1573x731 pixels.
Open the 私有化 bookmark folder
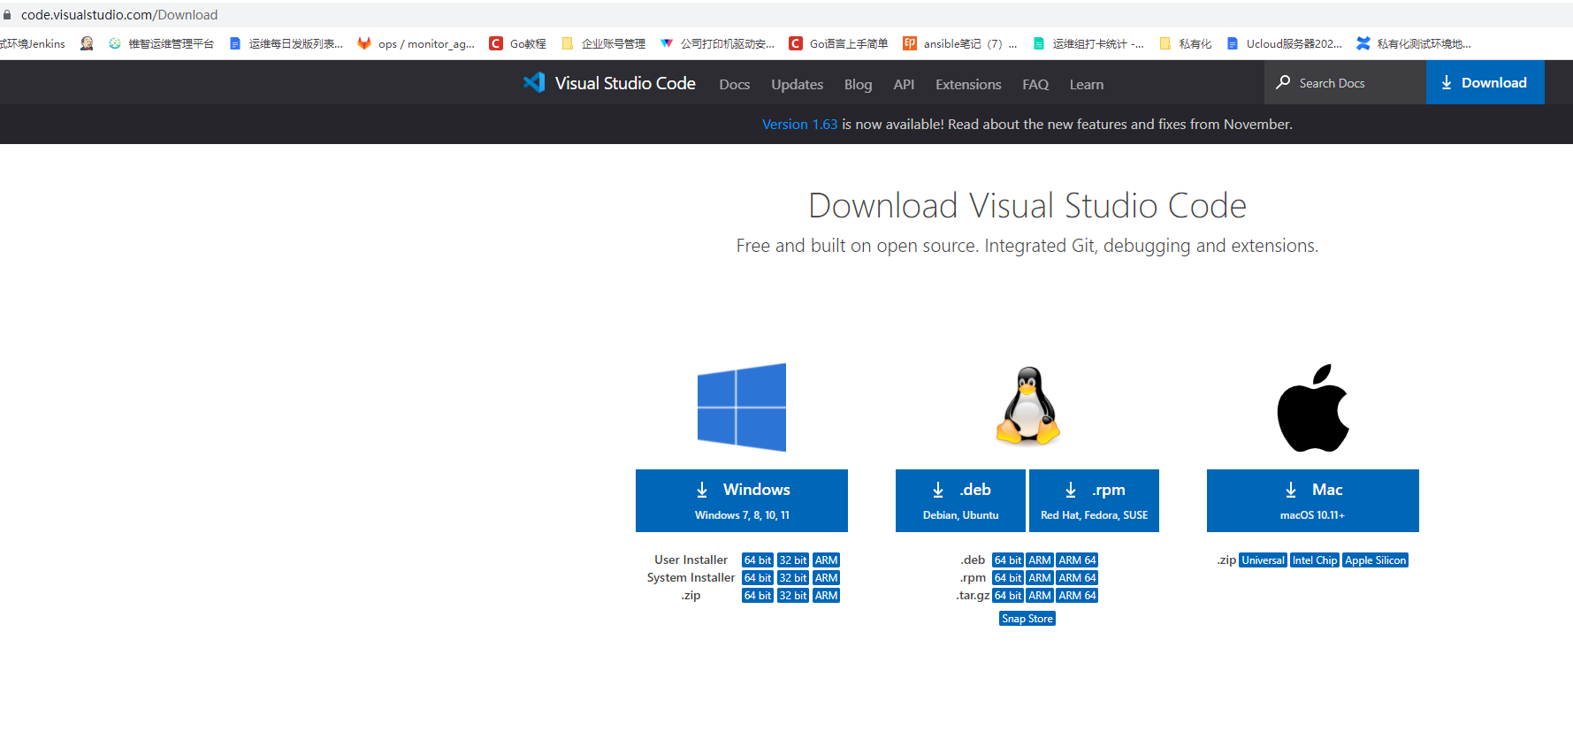coord(1186,43)
